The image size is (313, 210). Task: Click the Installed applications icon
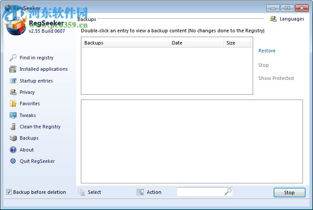[x=13, y=69]
